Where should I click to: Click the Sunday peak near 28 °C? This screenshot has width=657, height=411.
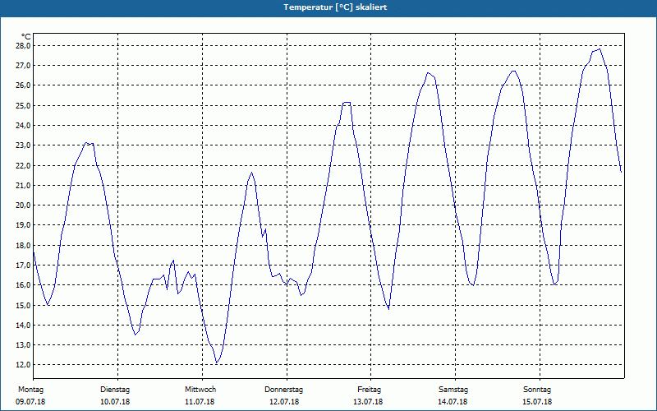point(600,49)
